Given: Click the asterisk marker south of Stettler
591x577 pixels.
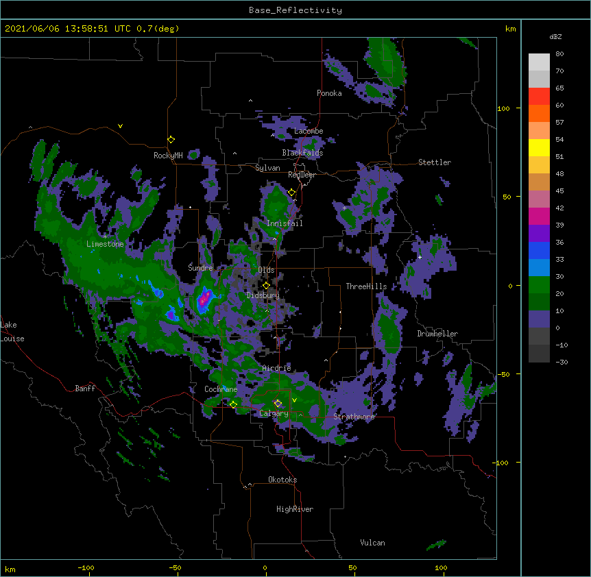Looking at the screenshot, I should tap(344, 208).
